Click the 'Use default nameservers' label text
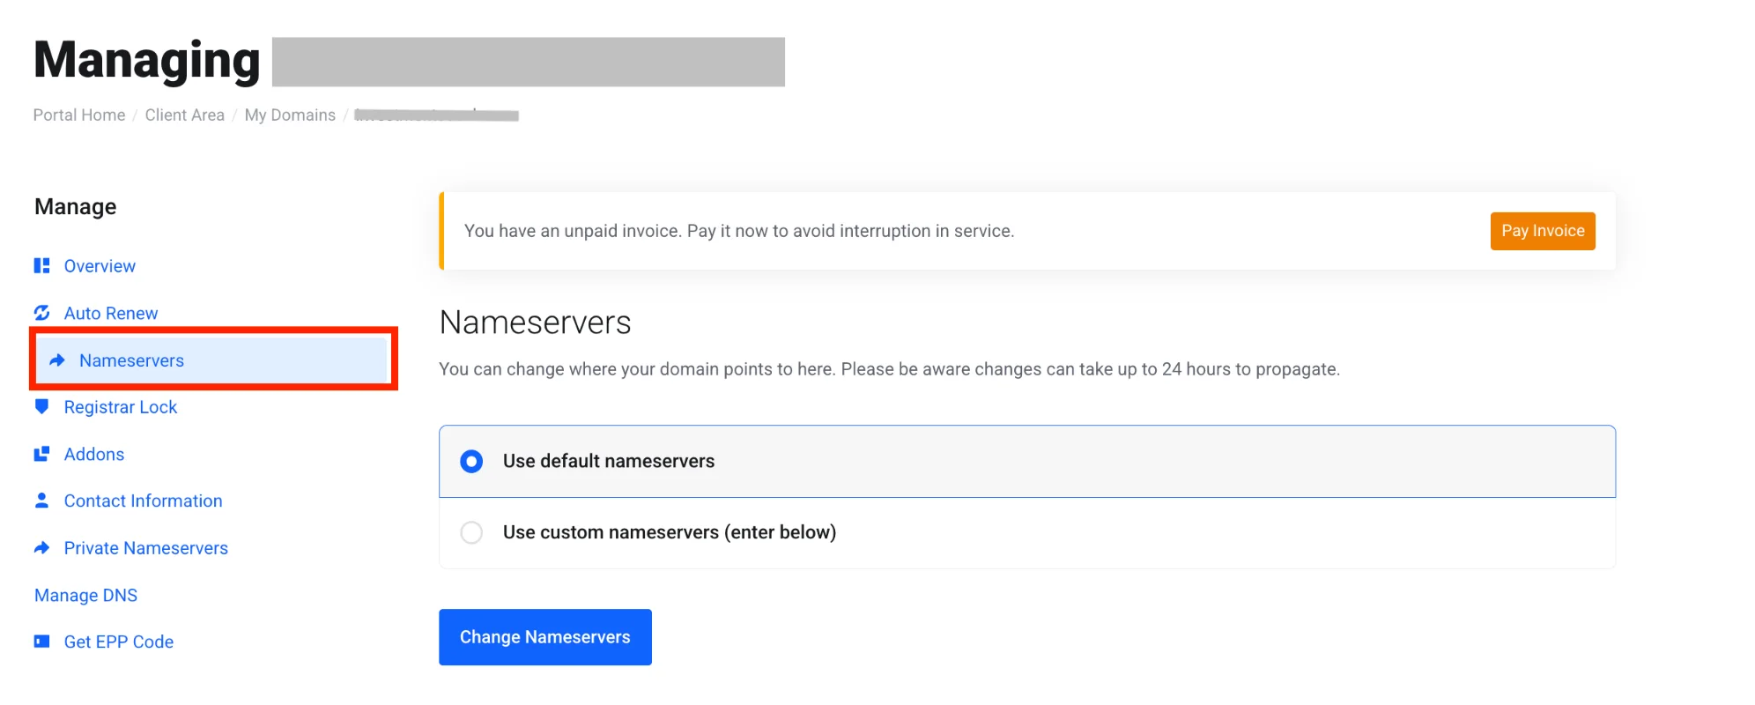The image size is (1755, 705). tap(609, 461)
